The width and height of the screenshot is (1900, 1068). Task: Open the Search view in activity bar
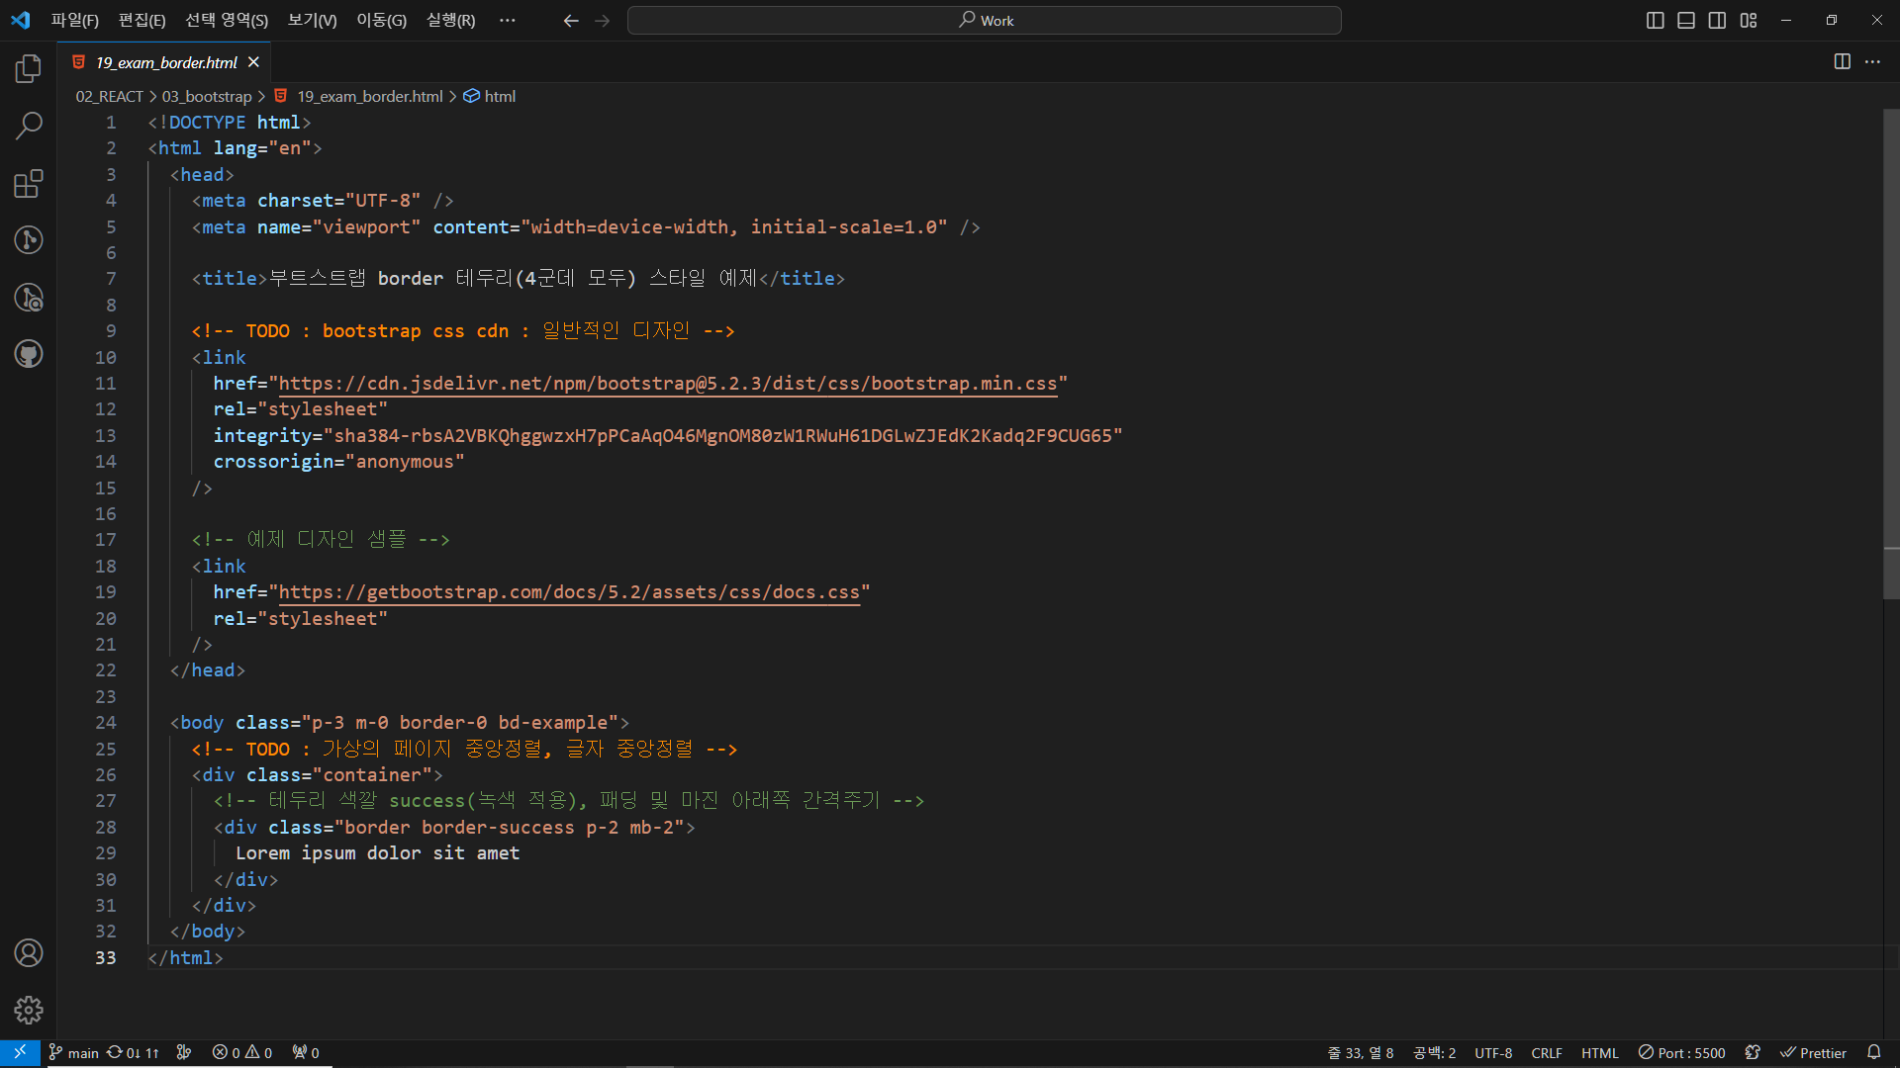[29, 126]
